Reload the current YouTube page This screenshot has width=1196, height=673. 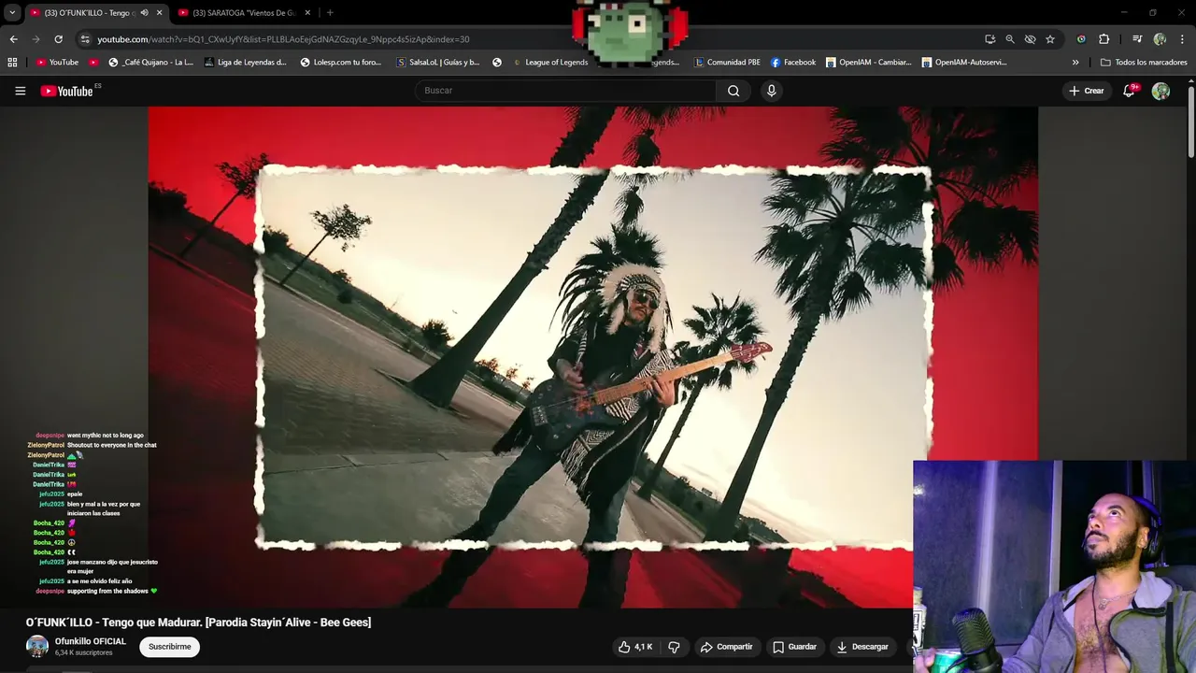click(x=58, y=39)
